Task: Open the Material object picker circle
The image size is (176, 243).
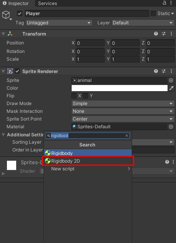Action: pyautogui.click(x=171, y=127)
